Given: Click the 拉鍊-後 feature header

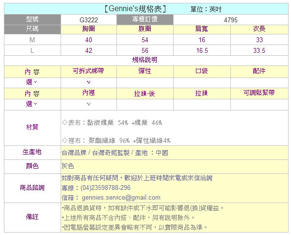Looking at the screenshot, I should click(145, 94).
